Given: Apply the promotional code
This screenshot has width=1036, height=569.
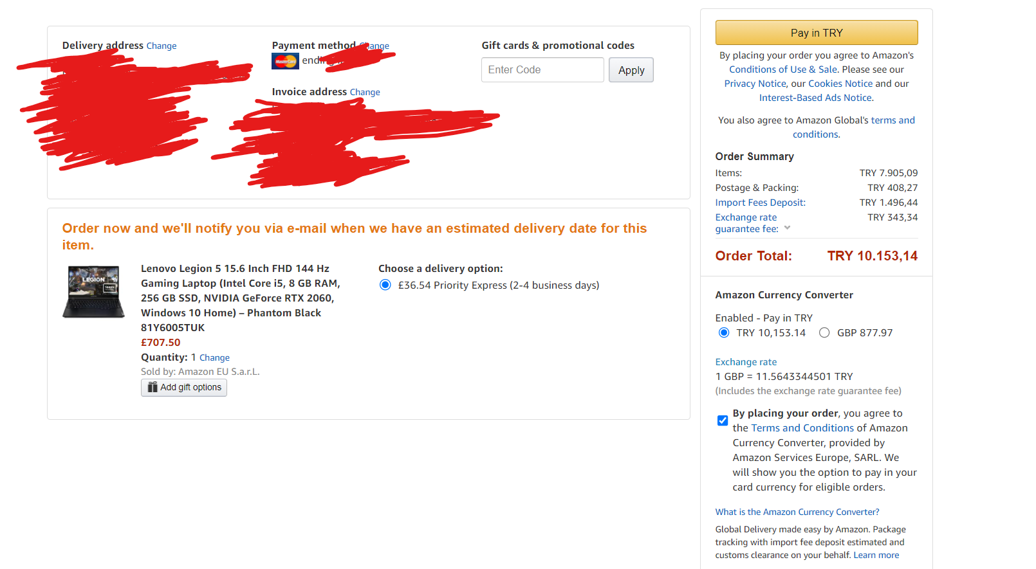Looking at the screenshot, I should 631,70.
